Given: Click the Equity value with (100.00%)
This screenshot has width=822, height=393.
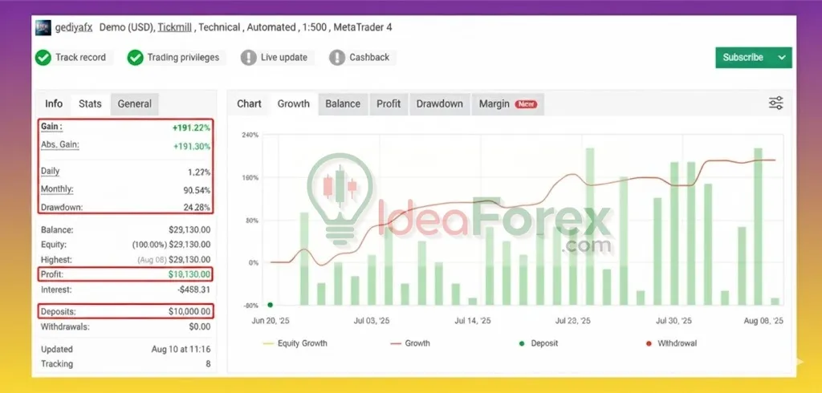Looking at the screenshot, I should point(172,244).
